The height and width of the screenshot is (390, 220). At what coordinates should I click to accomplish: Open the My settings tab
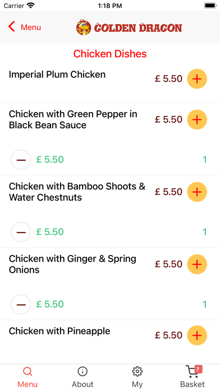point(137,377)
